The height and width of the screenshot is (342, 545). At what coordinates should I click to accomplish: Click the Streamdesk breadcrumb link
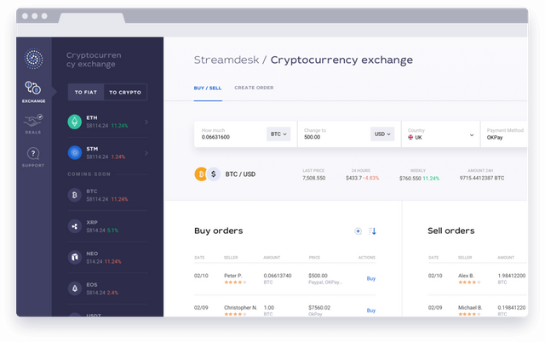(x=227, y=60)
